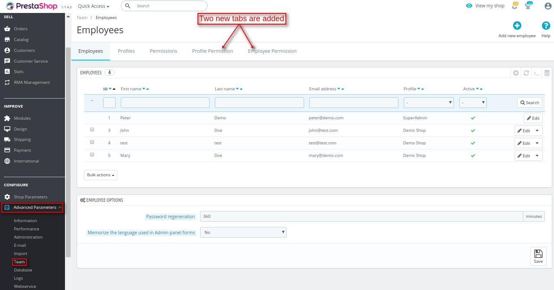Open the notifications bell icon
This screenshot has width=554, height=290.
(515, 6)
